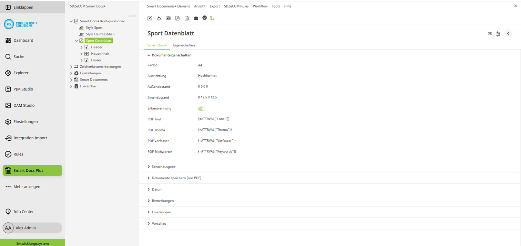Open the SDZeCOM Rules menu
This screenshot has width=521, height=246.
point(236,6)
